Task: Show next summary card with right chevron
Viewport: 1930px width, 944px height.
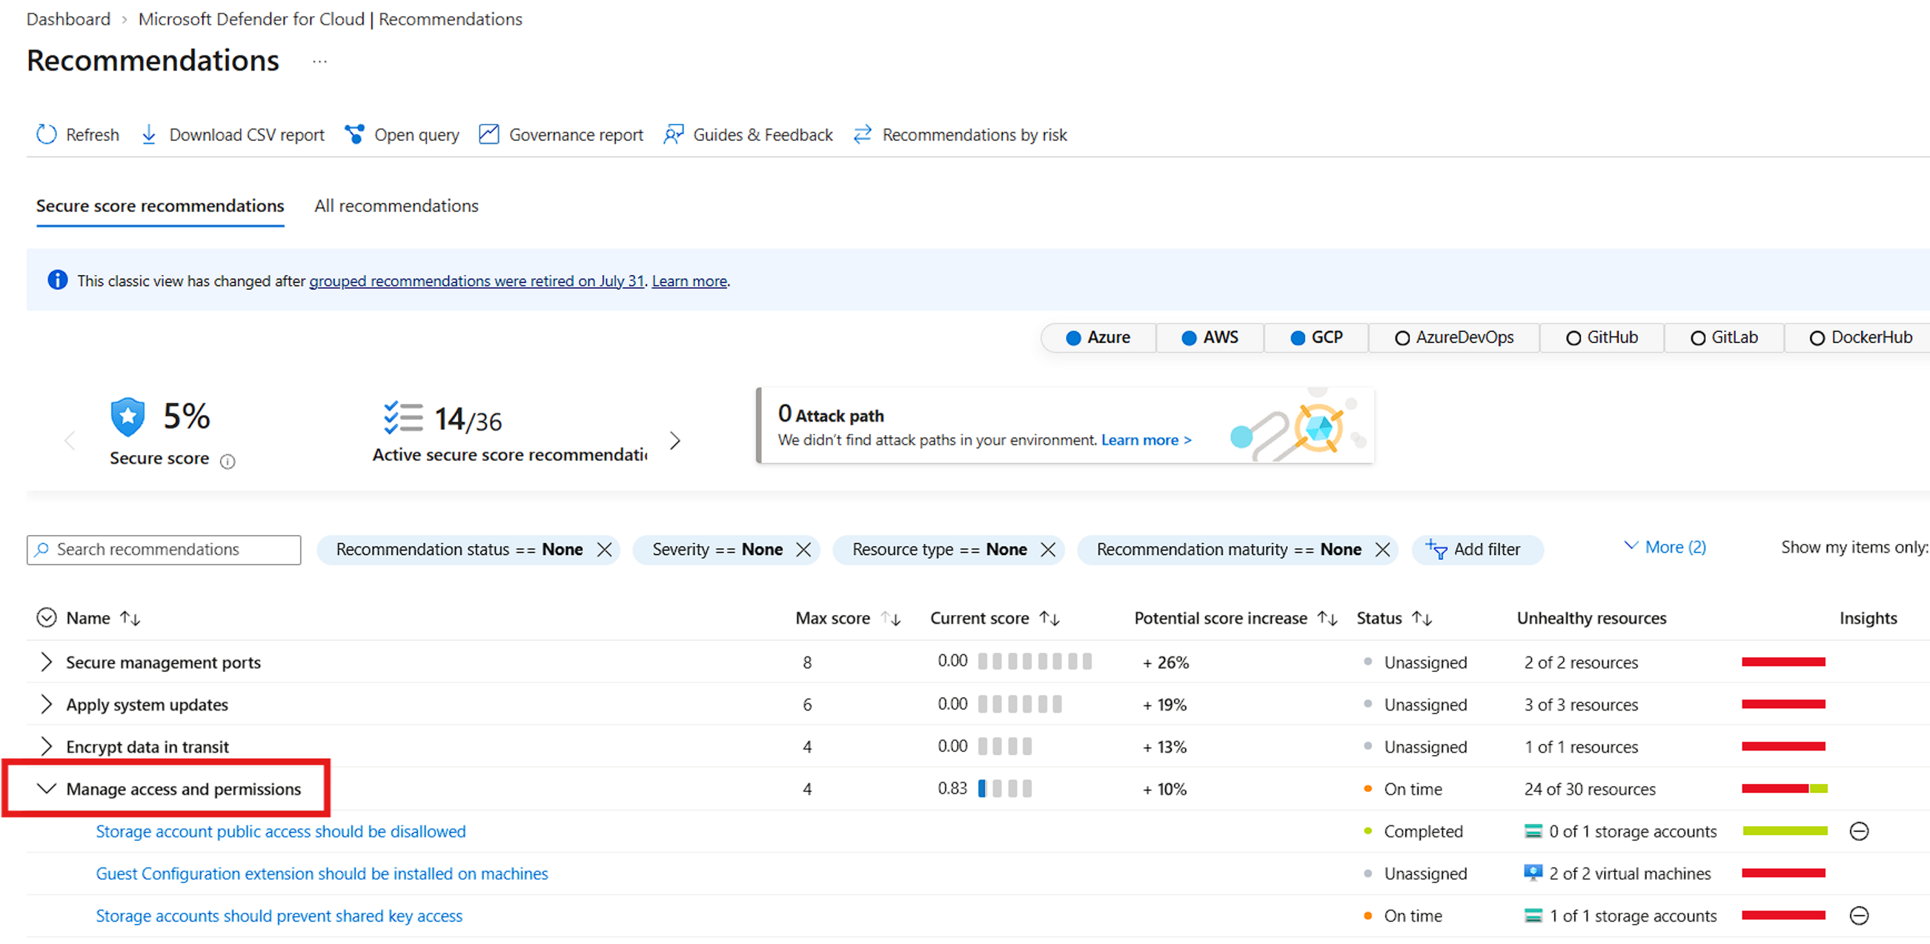Action: 675,440
